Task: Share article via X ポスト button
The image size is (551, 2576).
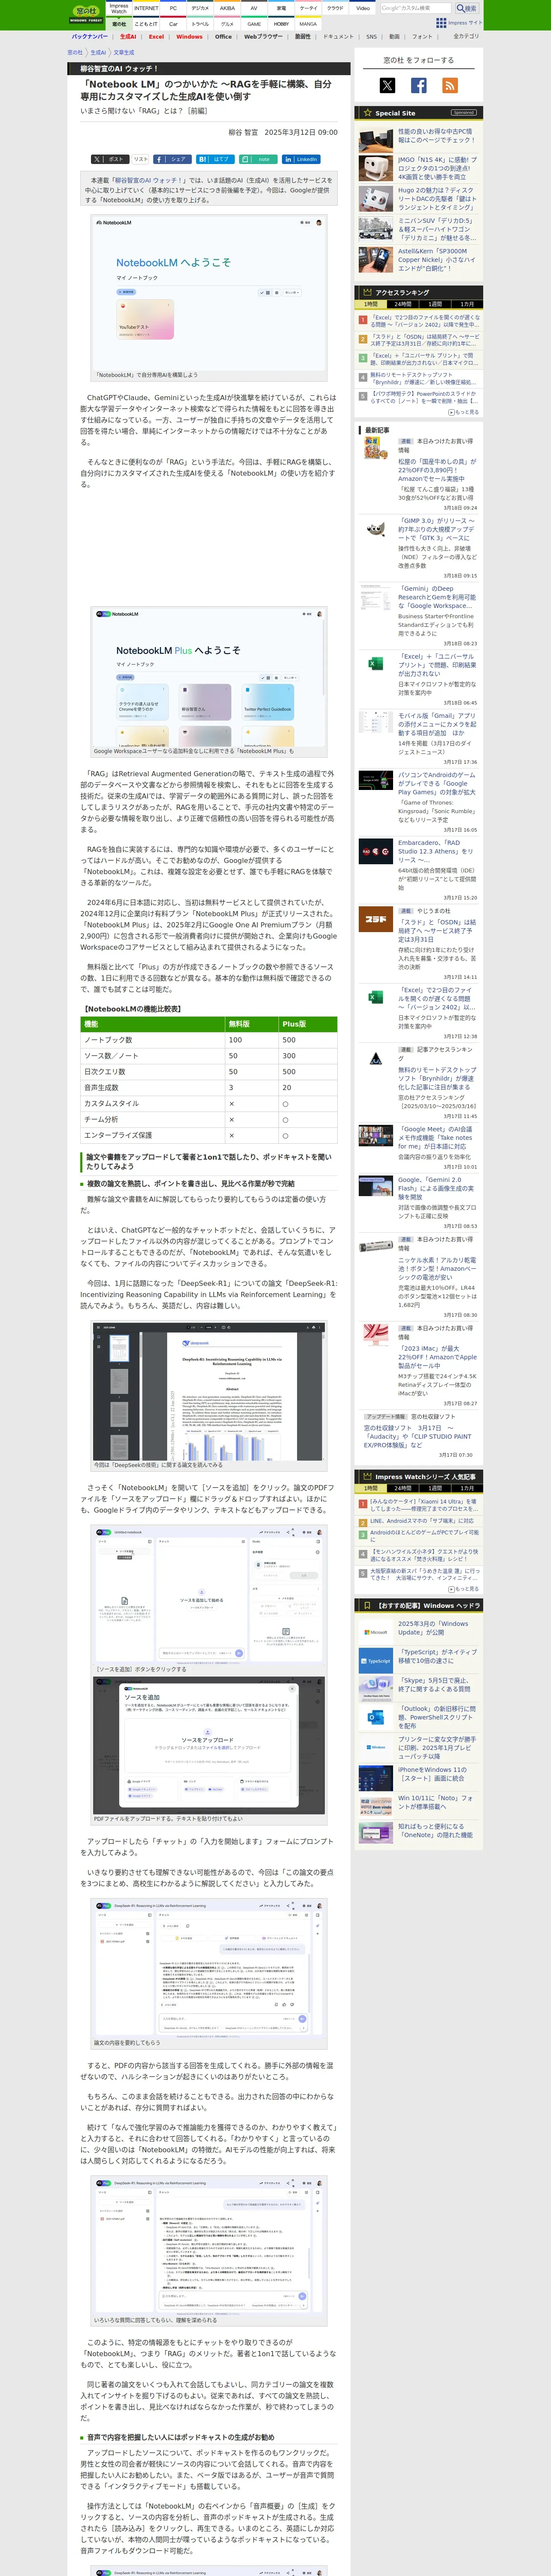Action: click(109, 159)
